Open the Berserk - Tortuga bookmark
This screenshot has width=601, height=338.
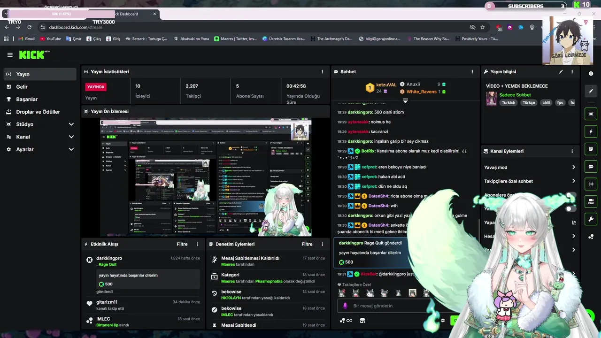[146, 39]
